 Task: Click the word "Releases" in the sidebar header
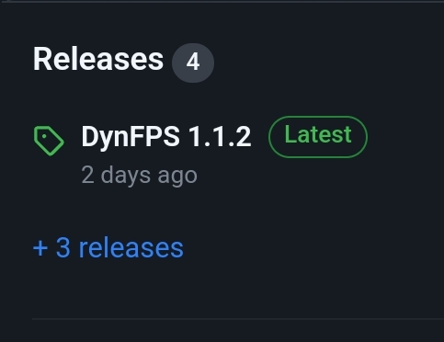(98, 59)
